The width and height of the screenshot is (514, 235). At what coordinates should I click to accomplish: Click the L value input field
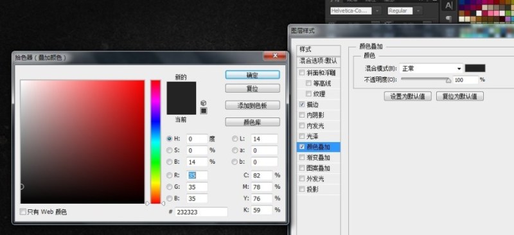(265, 139)
